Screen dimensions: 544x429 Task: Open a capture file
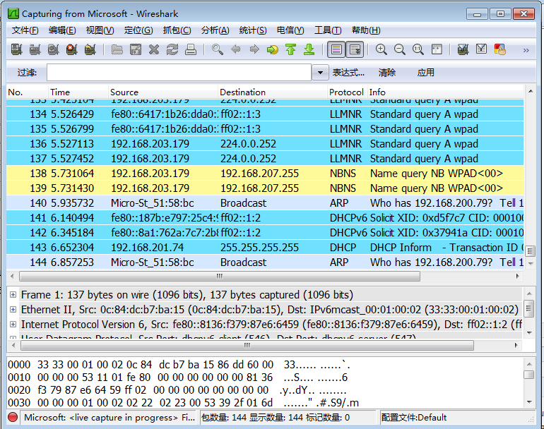[117, 49]
